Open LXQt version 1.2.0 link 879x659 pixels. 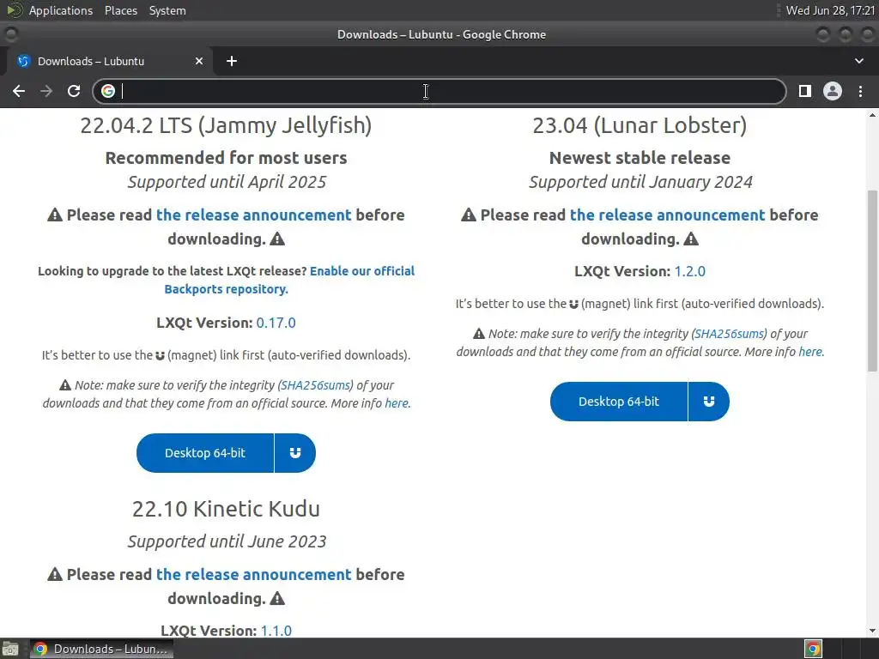pos(689,271)
